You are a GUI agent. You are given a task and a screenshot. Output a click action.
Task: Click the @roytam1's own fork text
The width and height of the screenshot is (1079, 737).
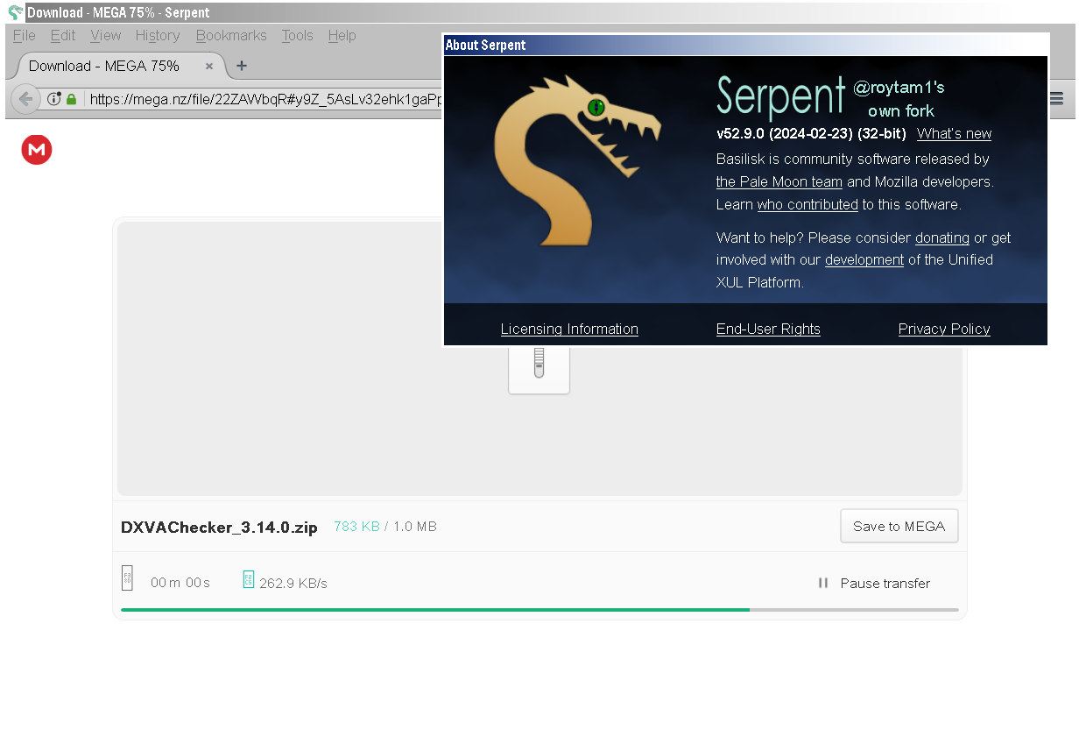(899, 99)
